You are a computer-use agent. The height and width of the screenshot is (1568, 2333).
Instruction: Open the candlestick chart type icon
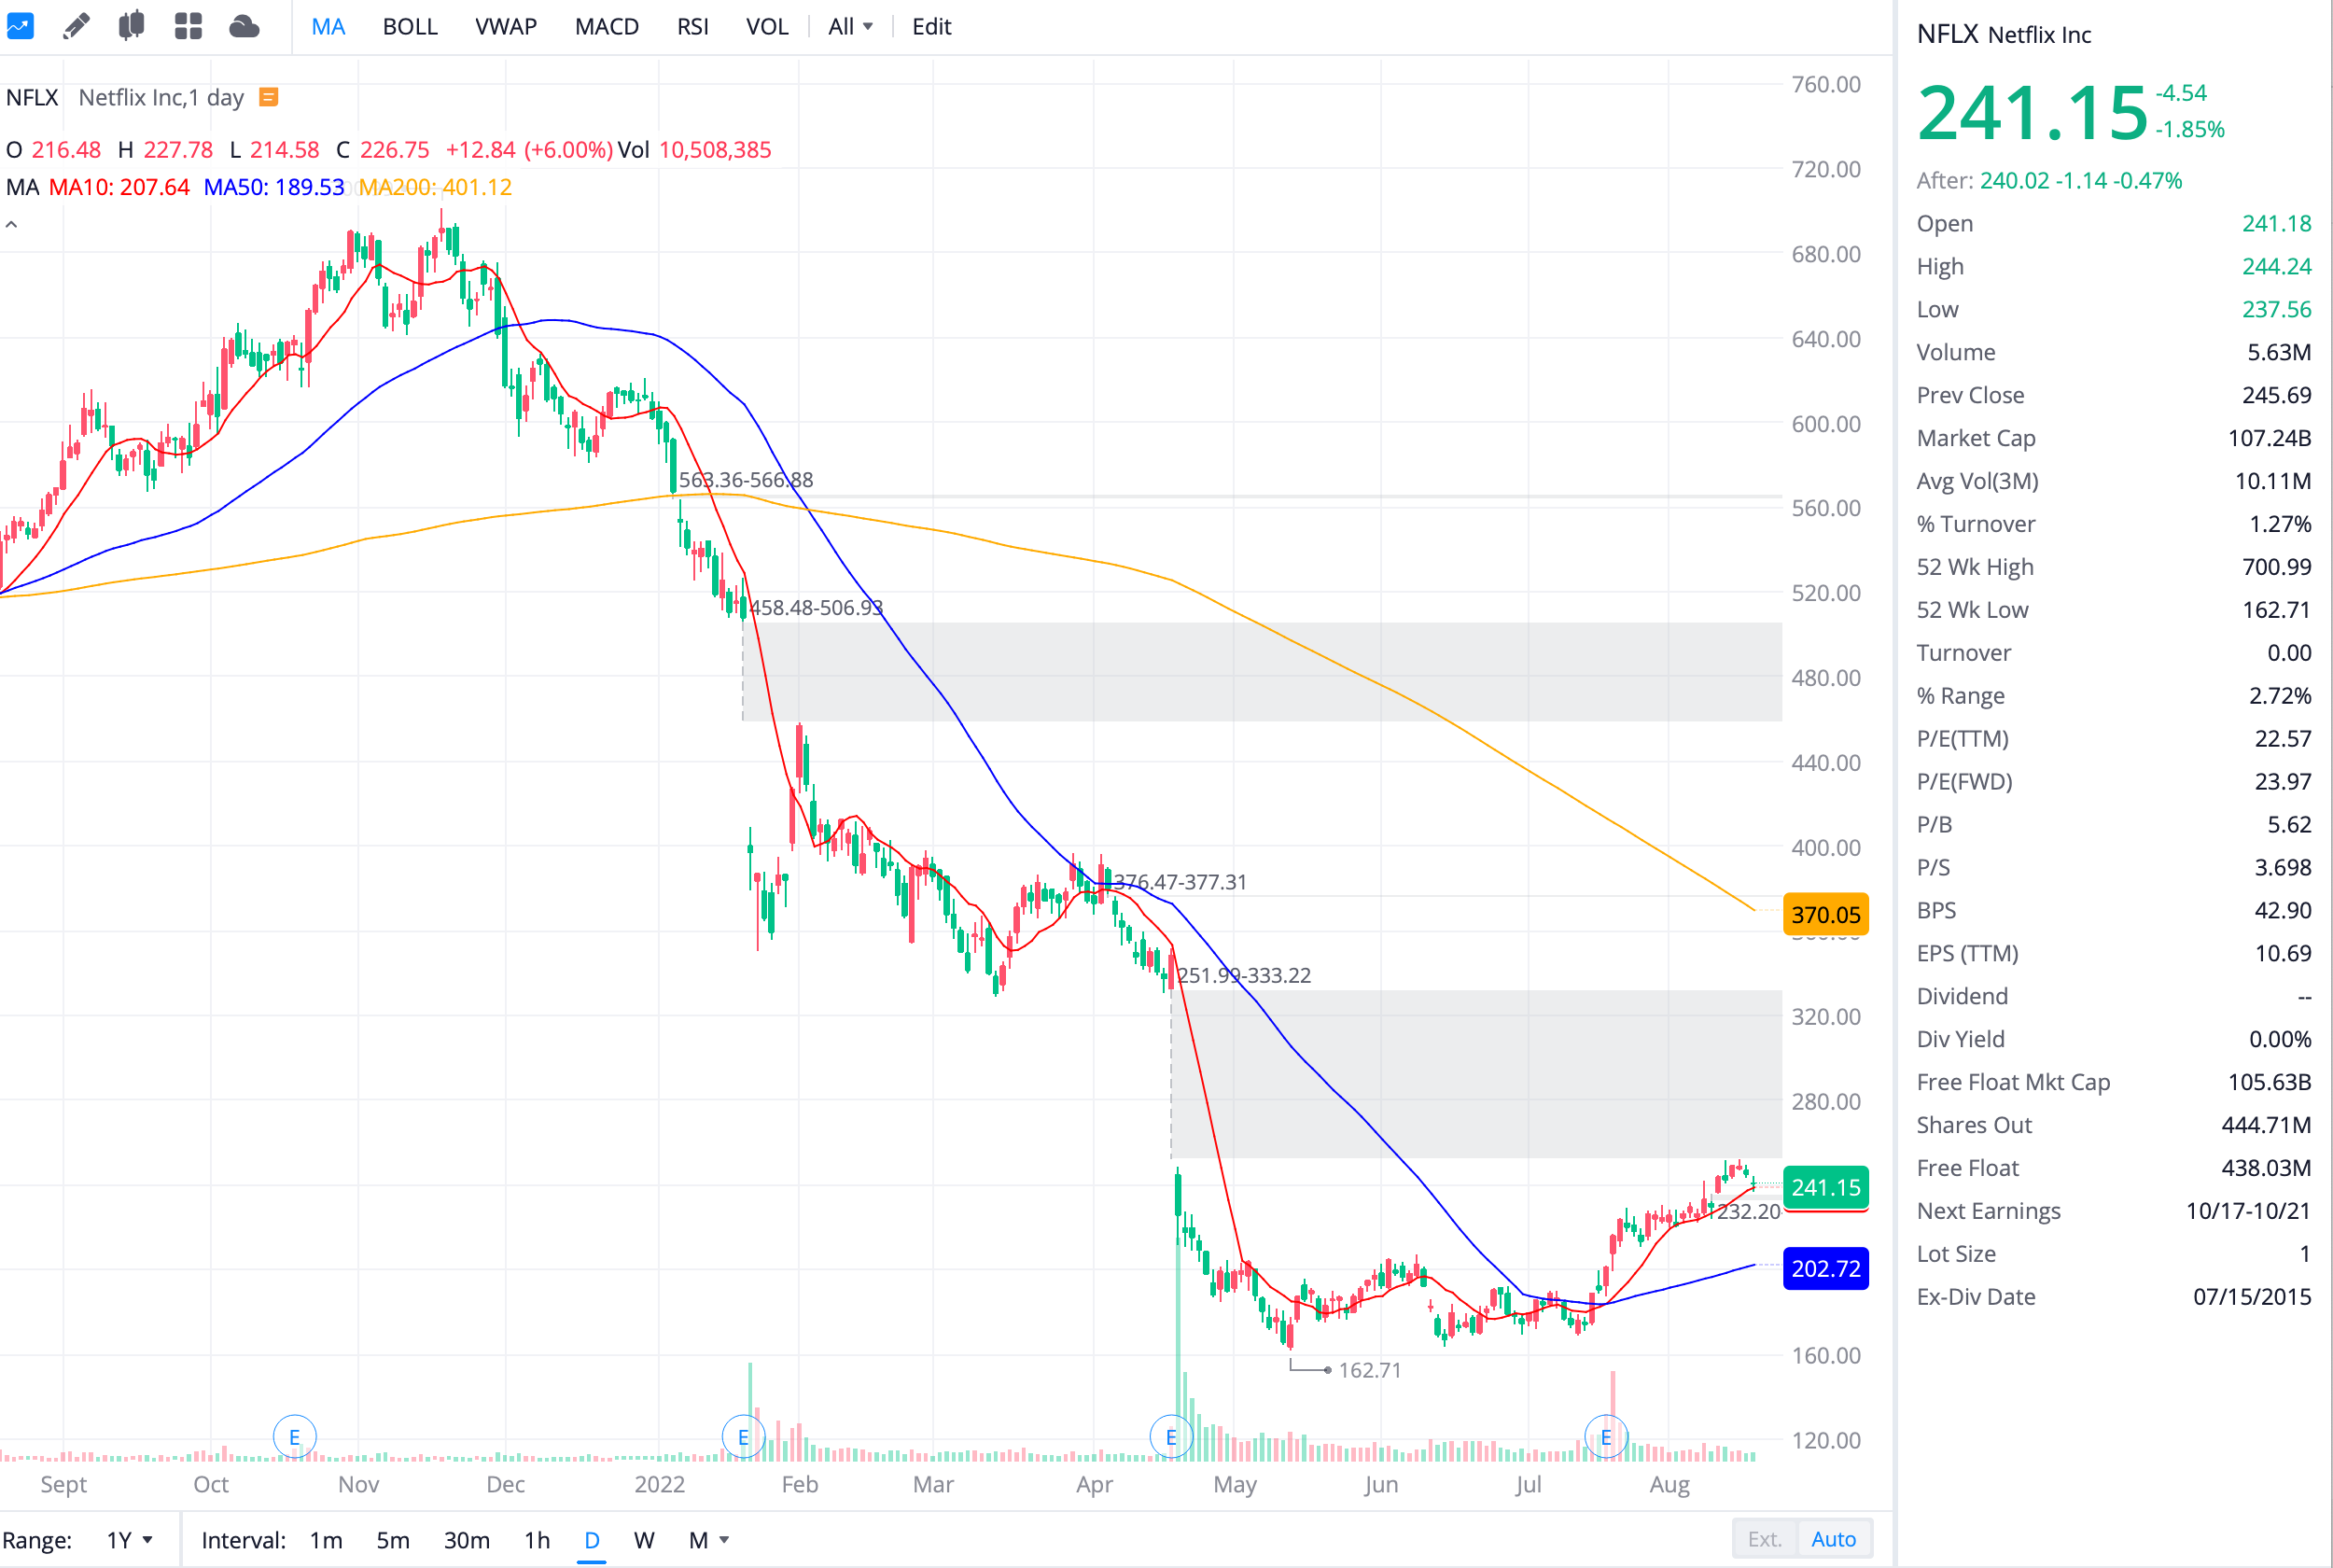coord(131,26)
